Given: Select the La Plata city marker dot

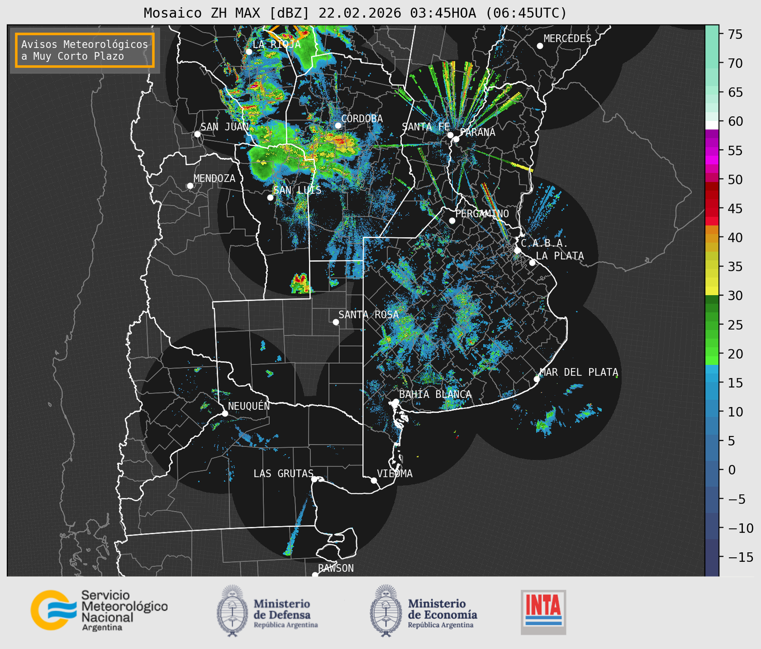Looking at the screenshot, I should (532, 263).
